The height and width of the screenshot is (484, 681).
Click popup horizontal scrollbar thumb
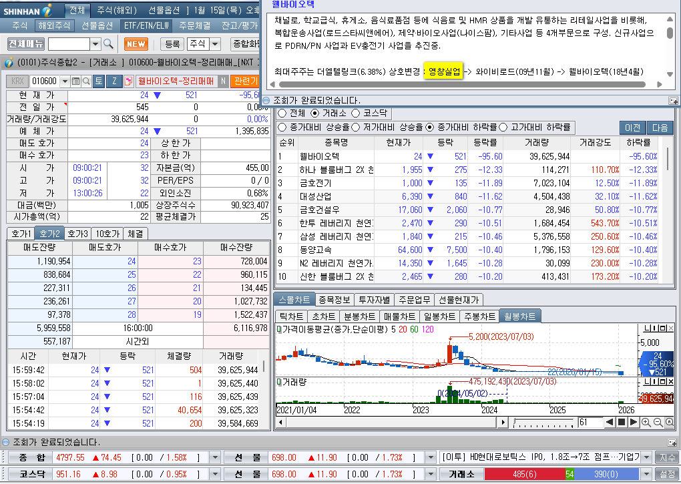[461, 84]
